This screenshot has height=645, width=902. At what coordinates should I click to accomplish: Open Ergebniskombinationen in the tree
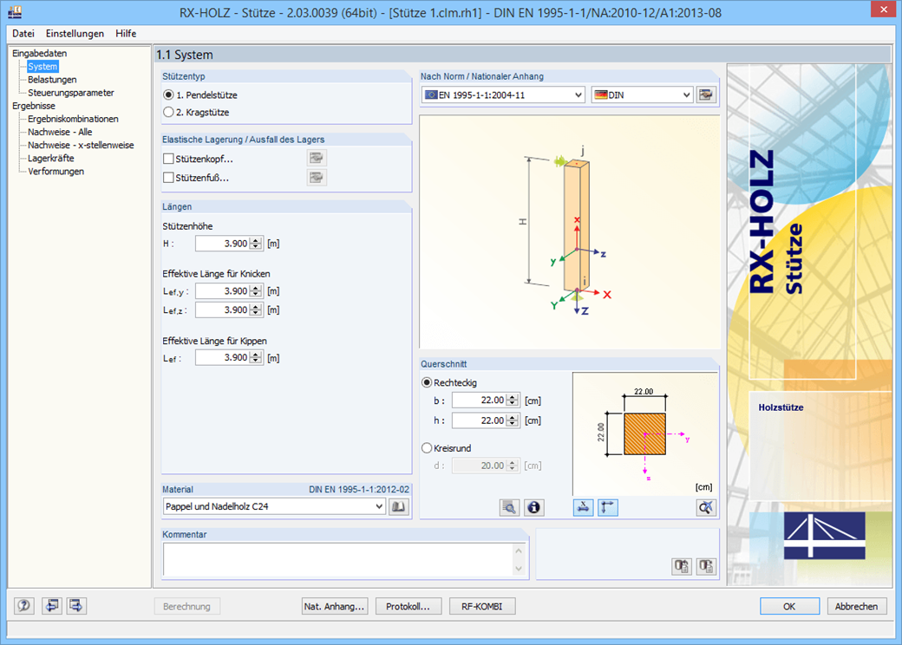point(73,119)
